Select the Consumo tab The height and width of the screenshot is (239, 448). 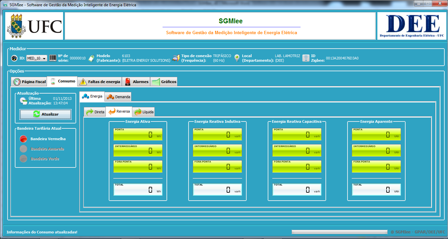point(63,81)
